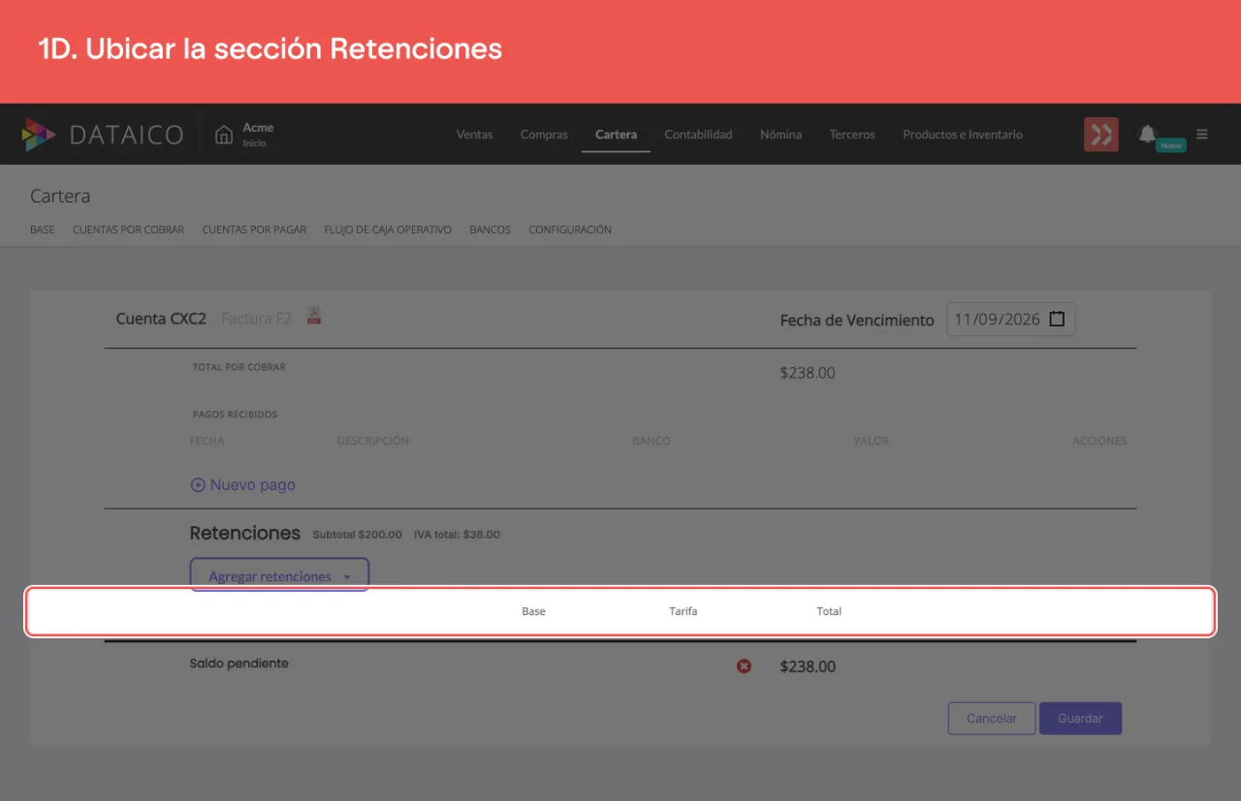Click the Fecha de Vencimiento date field

pos(1010,320)
